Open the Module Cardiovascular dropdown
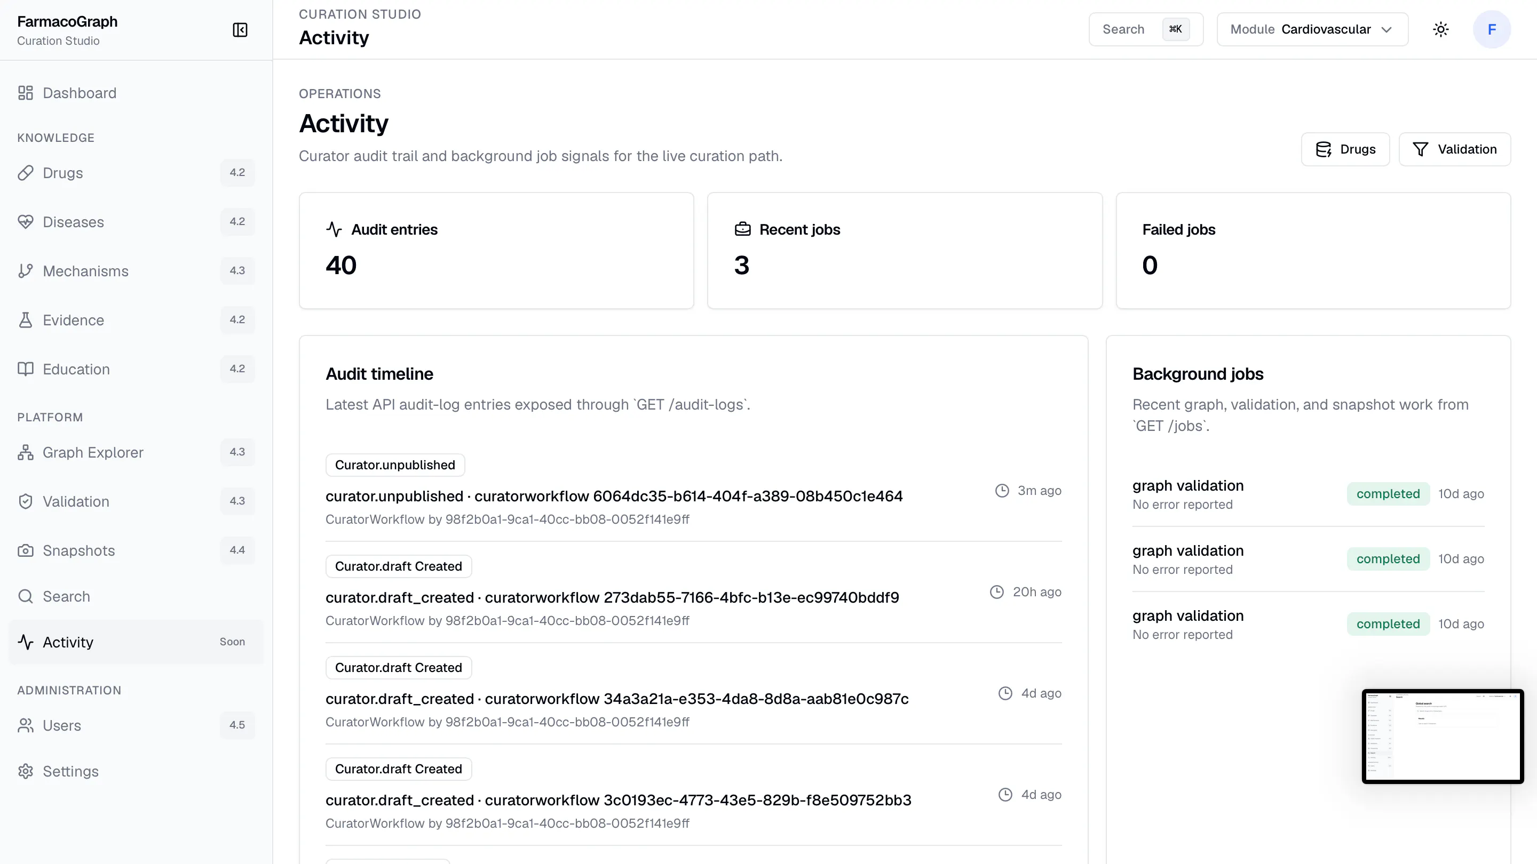 point(1312,29)
